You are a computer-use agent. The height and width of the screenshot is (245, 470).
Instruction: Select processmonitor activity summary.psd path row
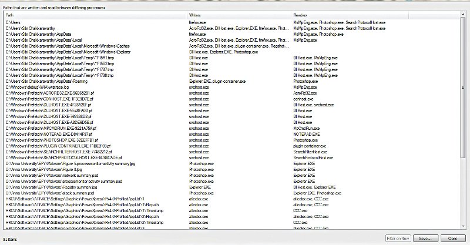(231, 181)
